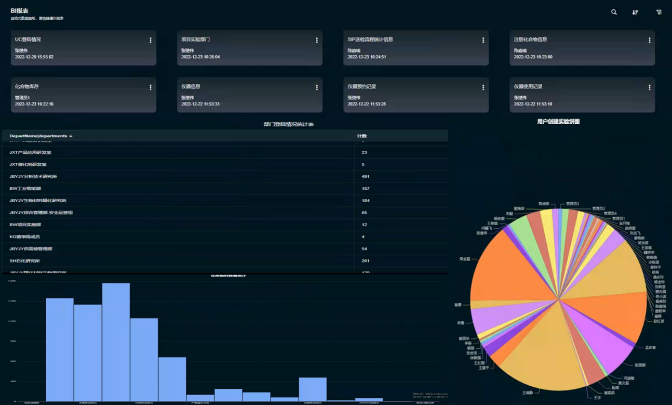Click the sort order icon in header

tap(635, 12)
